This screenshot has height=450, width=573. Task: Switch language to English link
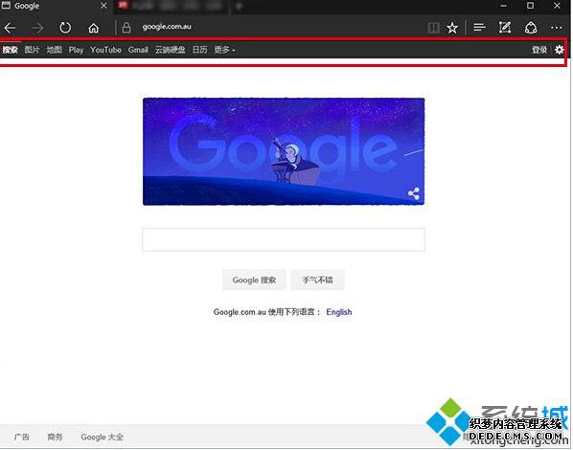click(339, 312)
